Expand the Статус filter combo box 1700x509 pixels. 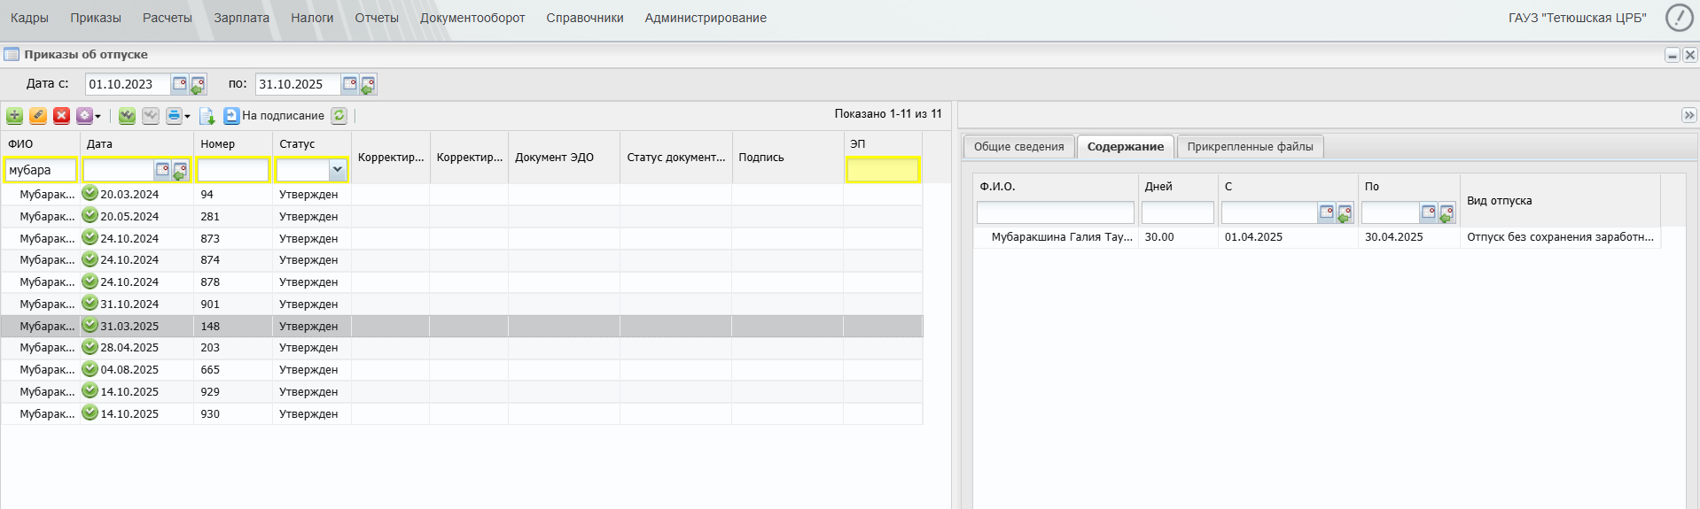point(337,170)
